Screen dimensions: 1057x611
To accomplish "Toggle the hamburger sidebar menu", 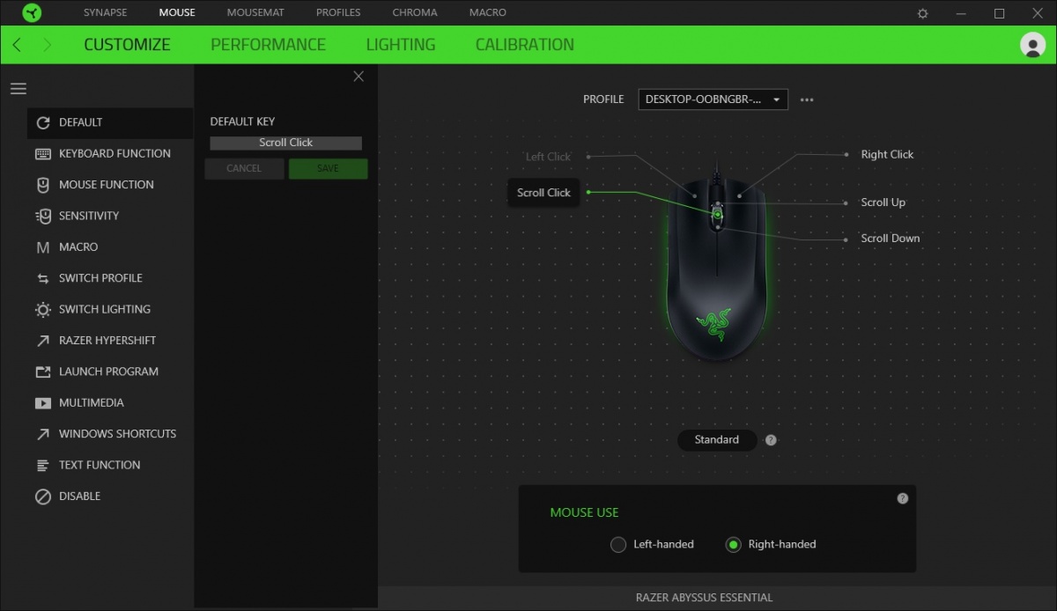I will tap(18, 89).
